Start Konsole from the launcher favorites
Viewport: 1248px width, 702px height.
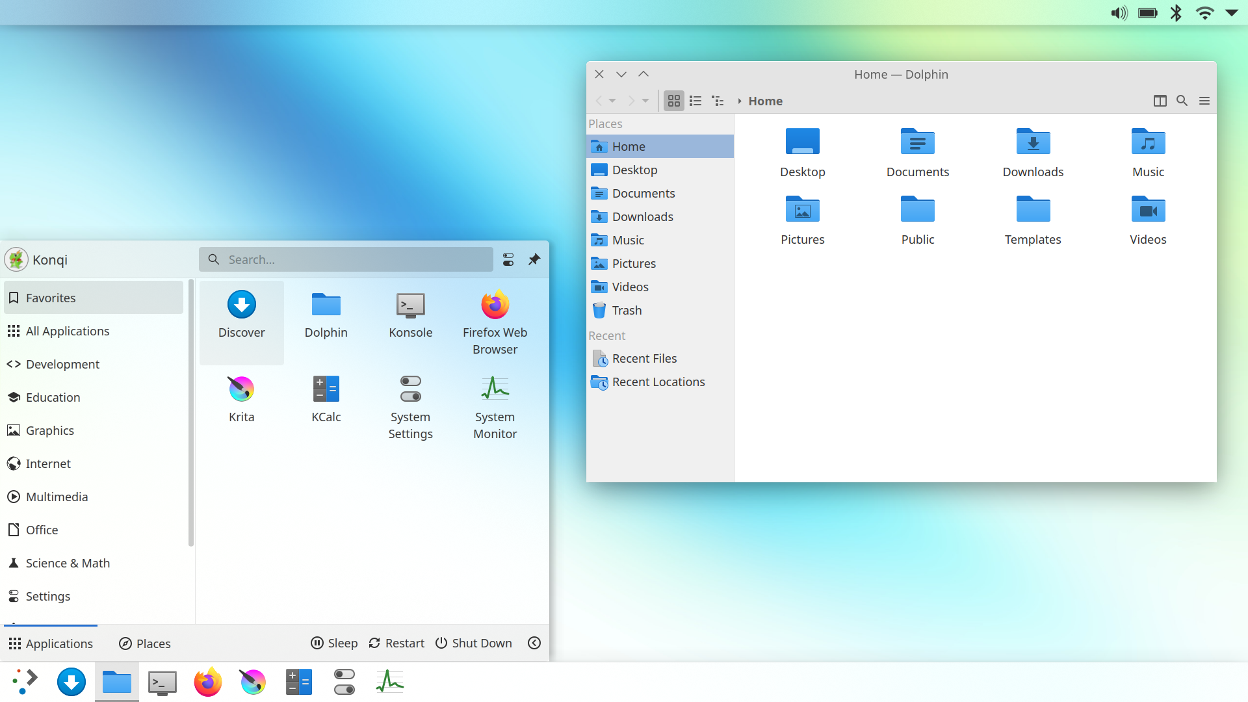(410, 322)
